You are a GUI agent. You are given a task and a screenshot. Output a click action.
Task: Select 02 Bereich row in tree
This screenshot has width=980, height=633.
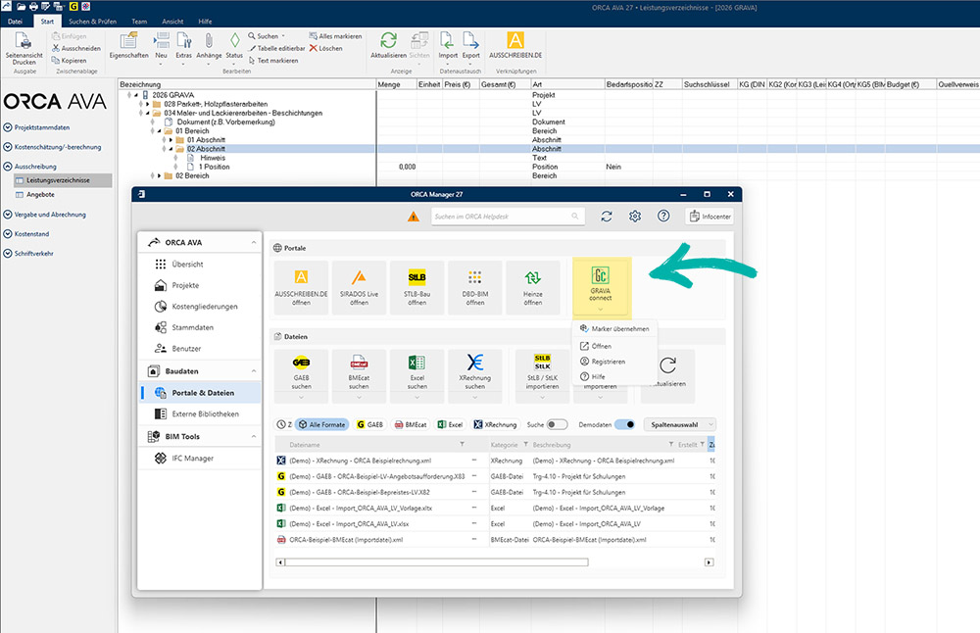click(192, 176)
